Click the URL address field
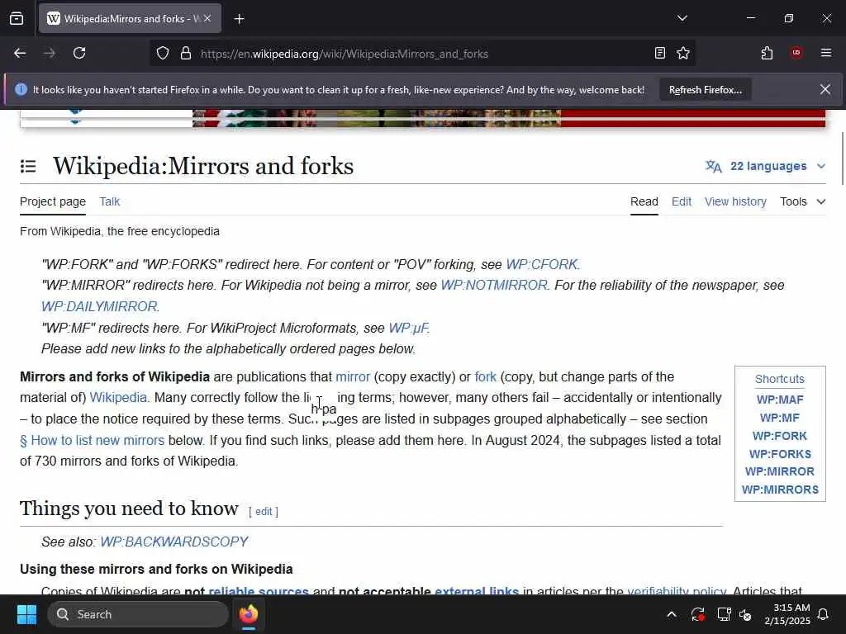Screen dimensions: 846x634 (x=421, y=54)
